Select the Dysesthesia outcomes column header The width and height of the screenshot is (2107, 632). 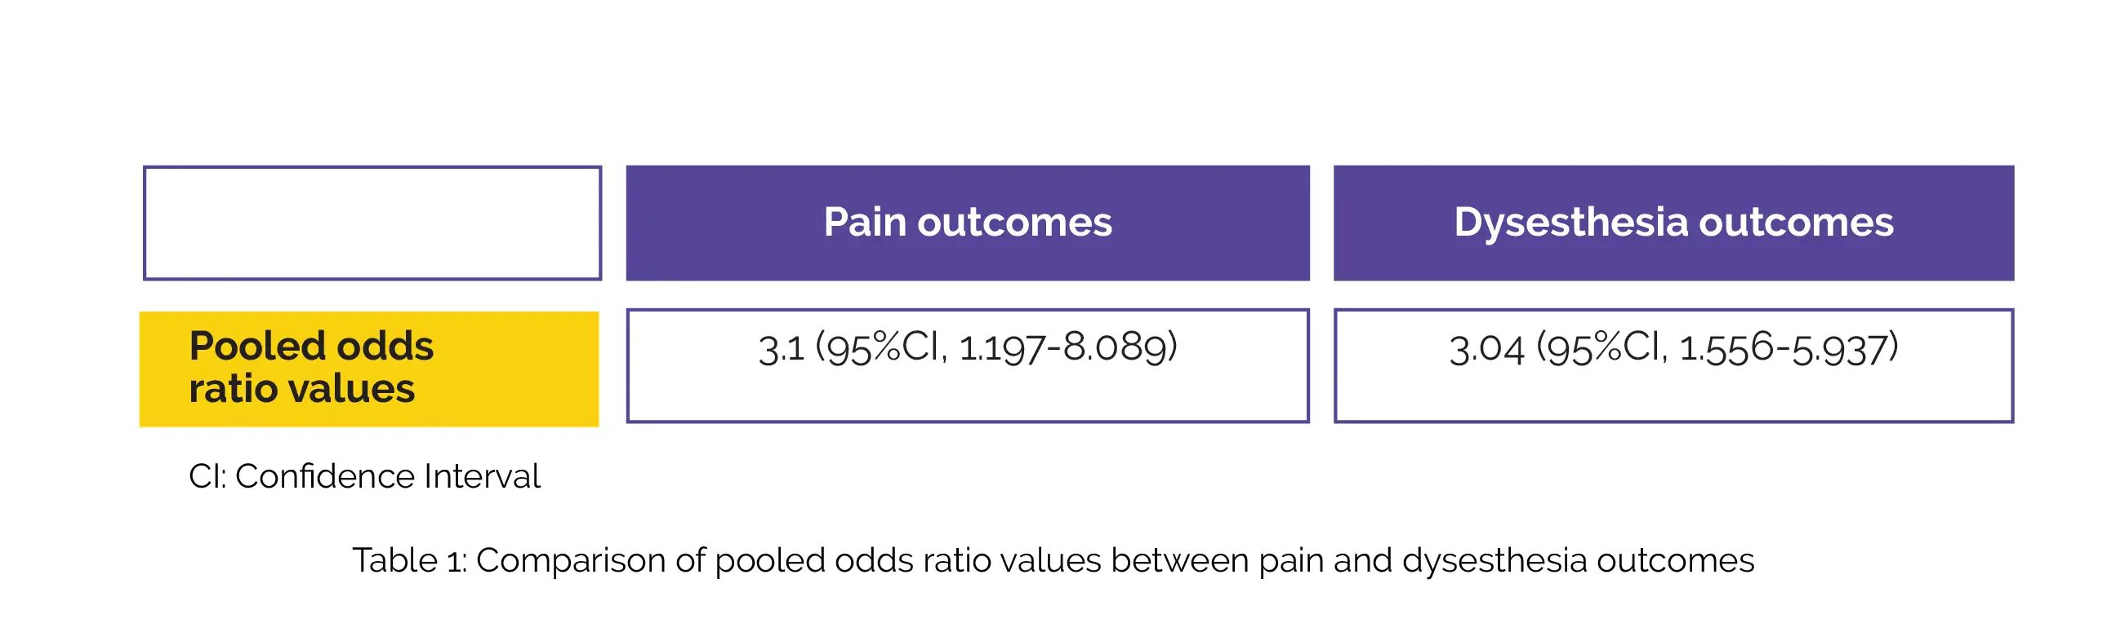tap(1673, 223)
